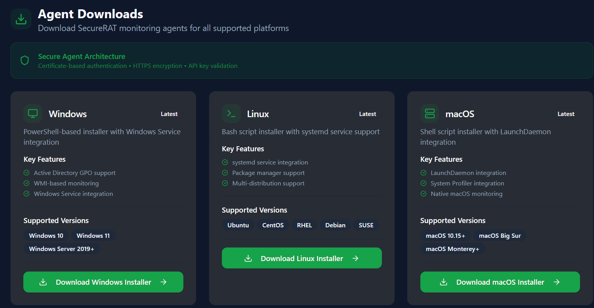
Task: Download the macOS Installer
Action: pyautogui.click(x=500, y=282)
